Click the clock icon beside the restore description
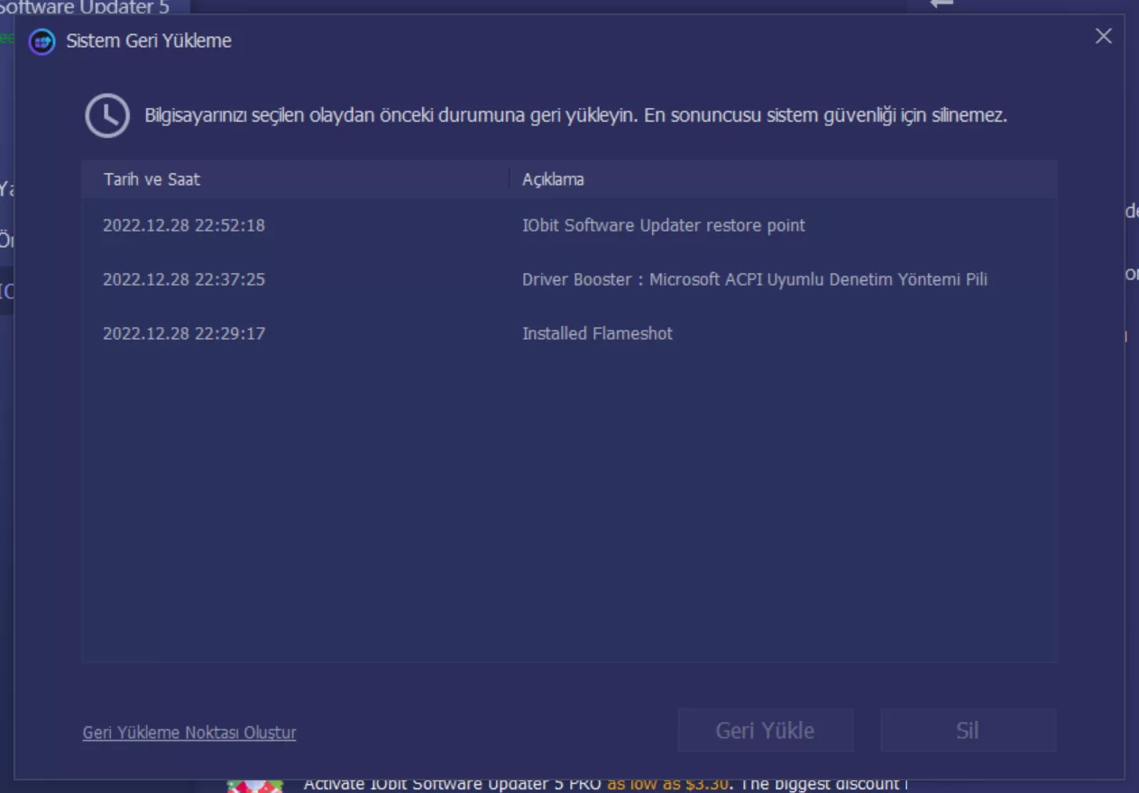 pos(107,116)
